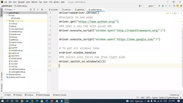Image resolution: width=183 pixels, height=103 pixels.
Task: Click CRLF line separator in status bar
Action: click(142, 98)
